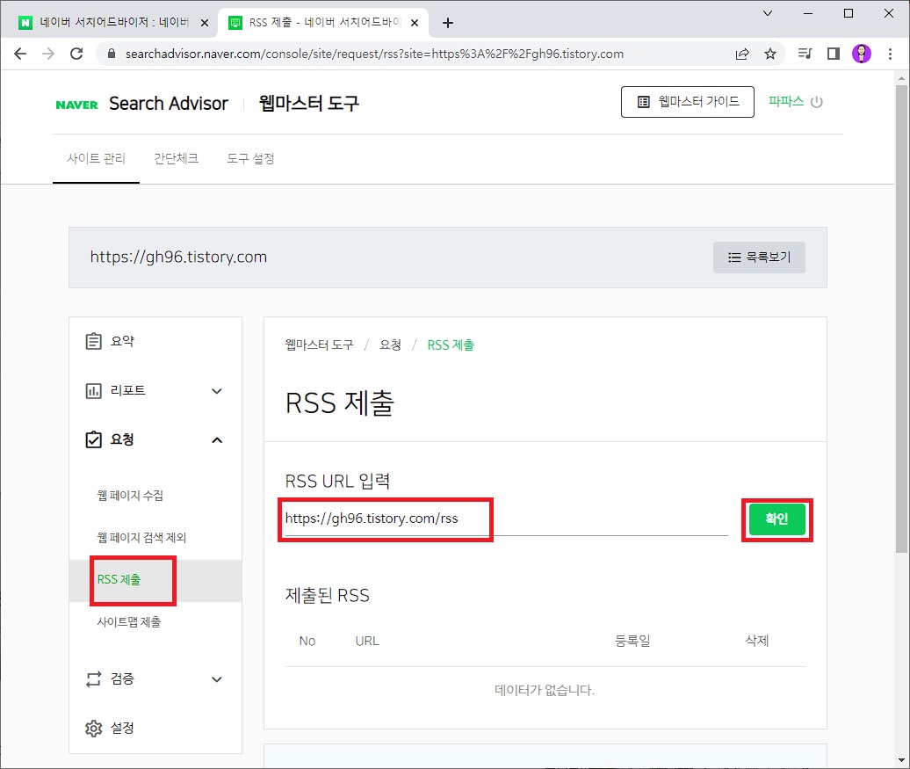Click RSS 제출 in the breadcrumb

pos(451,345)
